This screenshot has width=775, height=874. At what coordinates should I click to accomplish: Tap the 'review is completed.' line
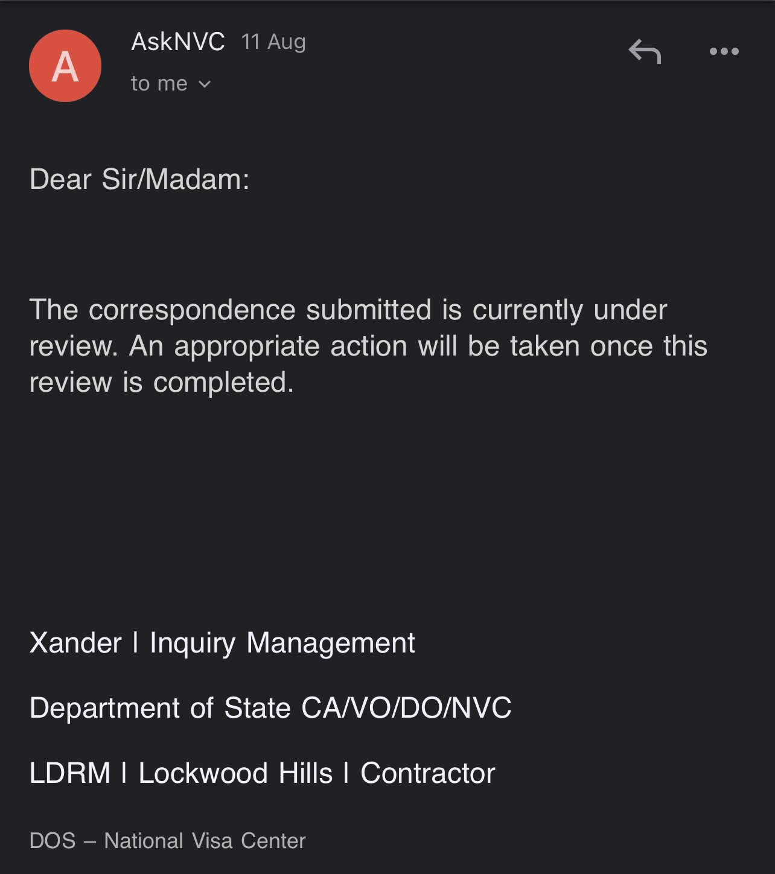(x=162, y=383)
